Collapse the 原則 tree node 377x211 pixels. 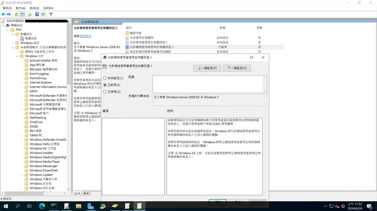[8, 30]
